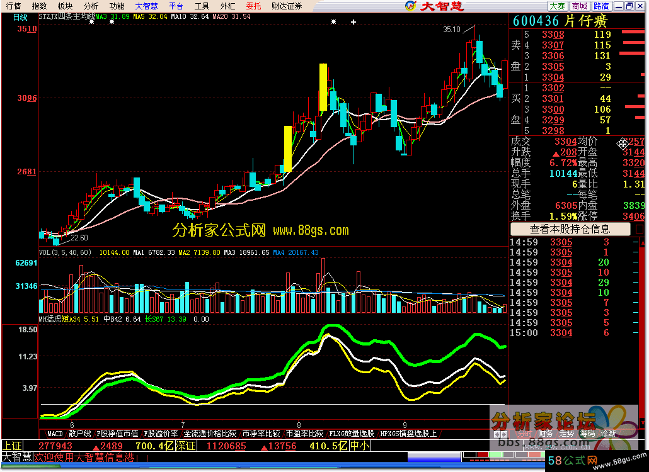Click the 大智慧 label in the bottom bar
Viewport: 649px width, 472px height.
click(17, 458)
